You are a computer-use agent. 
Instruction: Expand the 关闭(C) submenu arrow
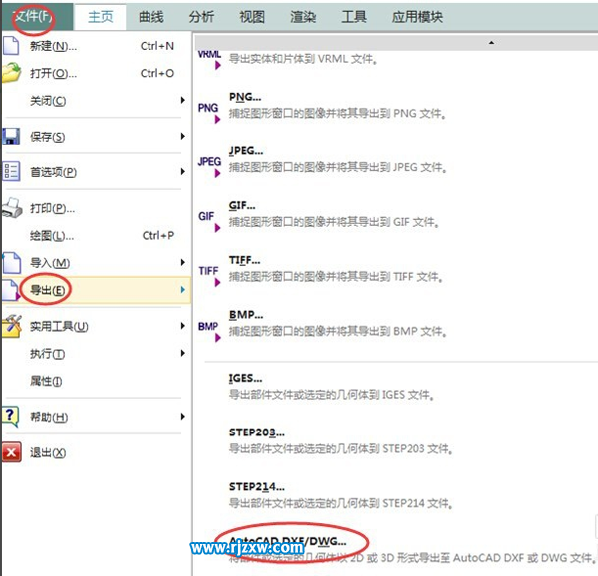coord(183,100)
